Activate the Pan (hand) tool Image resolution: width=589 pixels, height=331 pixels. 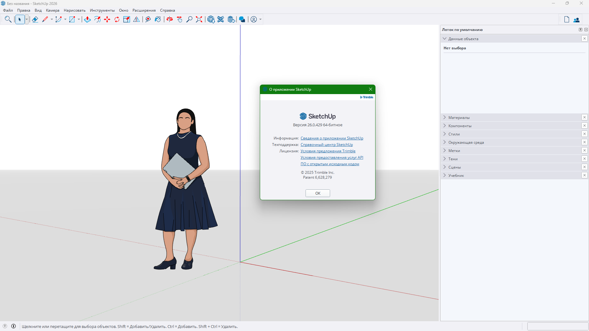click(179, 19)
